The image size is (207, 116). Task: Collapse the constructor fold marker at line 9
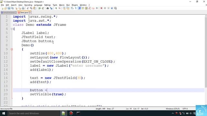12,49
